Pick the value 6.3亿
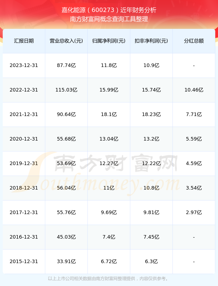Viewport: 218px width, 286px height. 152,261
